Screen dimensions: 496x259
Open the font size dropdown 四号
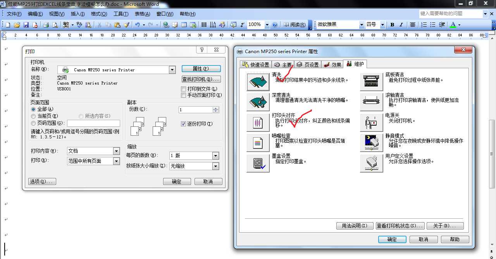382,25
